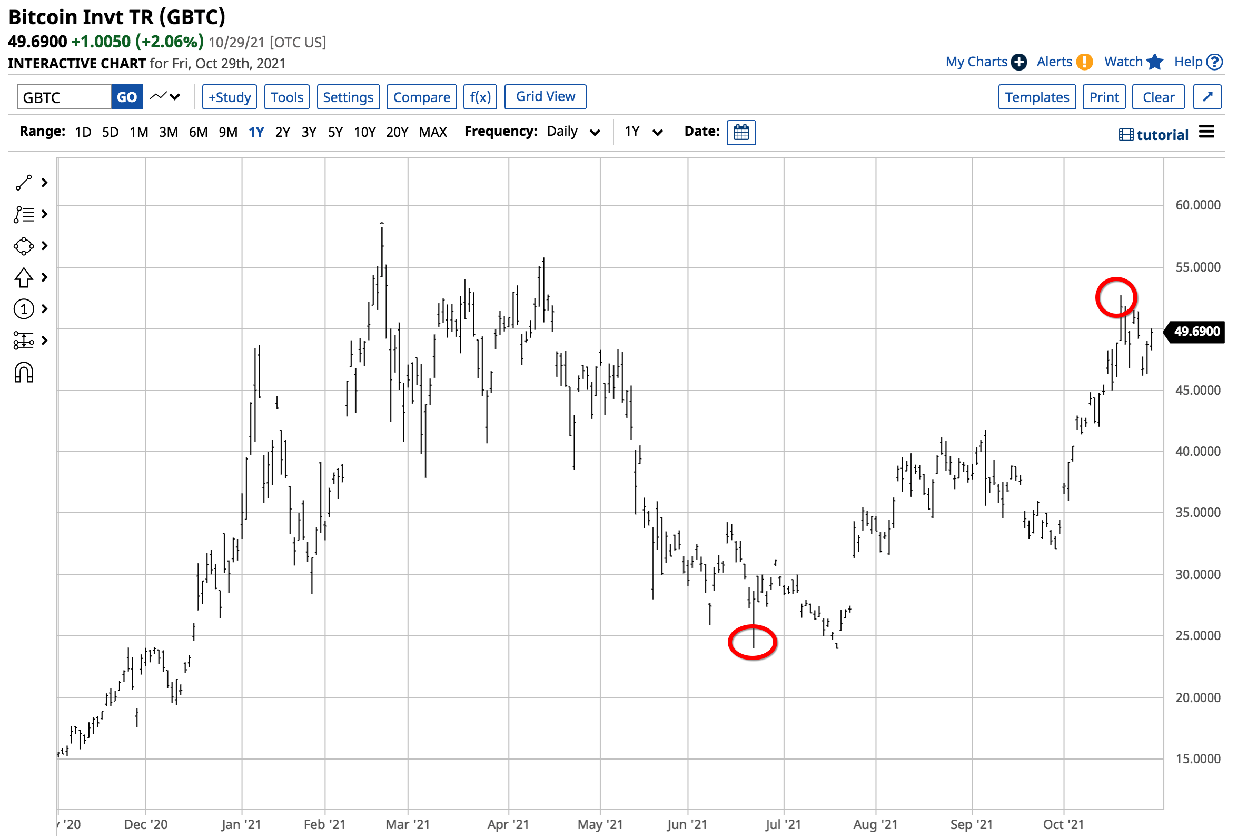Image resolution: width=1247 pixels, height=839 pixels.
Task: Open the chart type line-style dropdown
Action: coord(165,97)
